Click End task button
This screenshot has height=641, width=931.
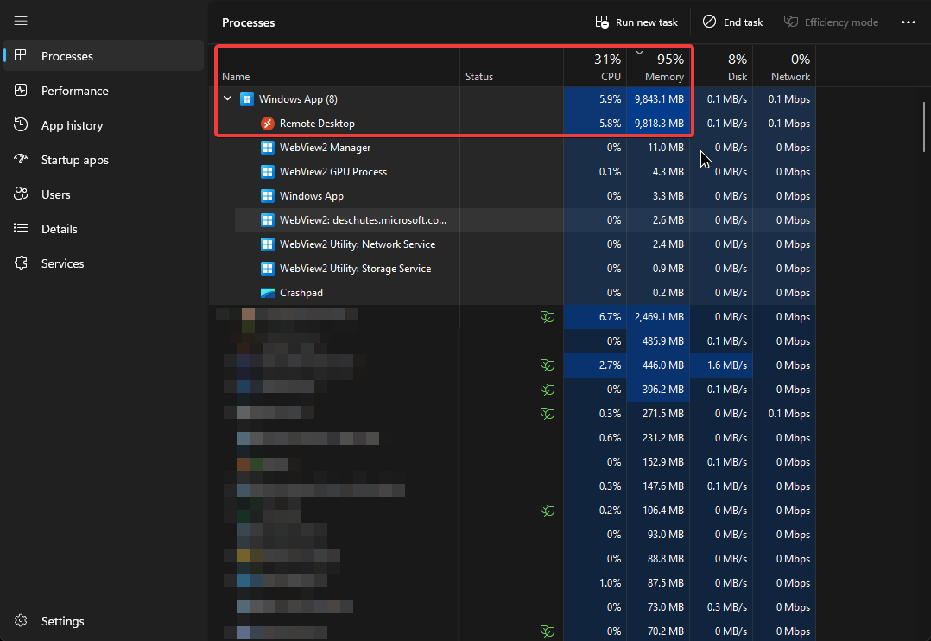tap(732, 22)
